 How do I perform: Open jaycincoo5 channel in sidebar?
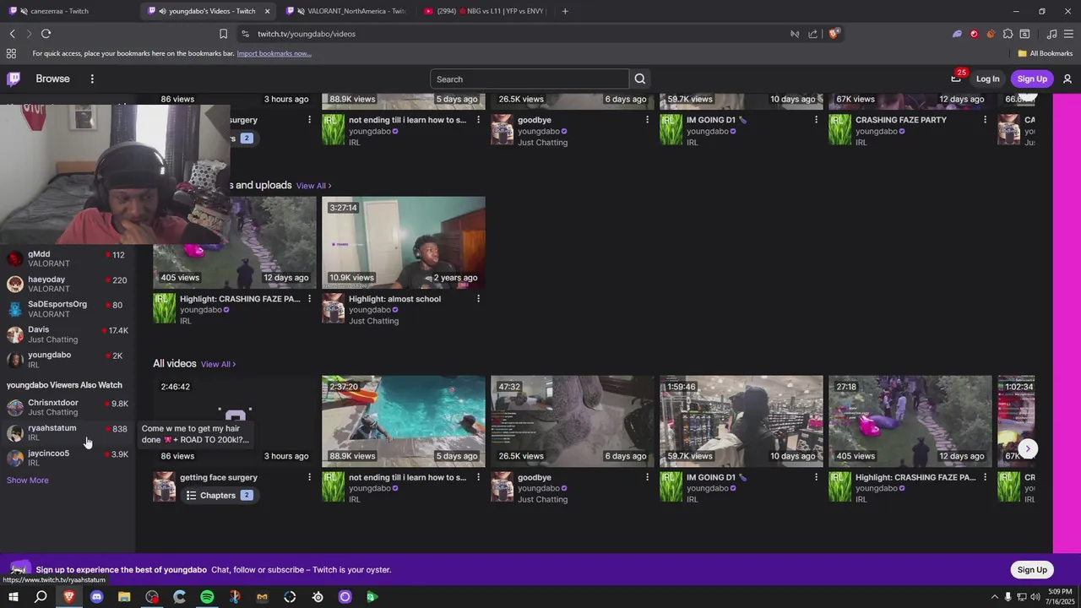pyautogui.click(x=68, y=458)
